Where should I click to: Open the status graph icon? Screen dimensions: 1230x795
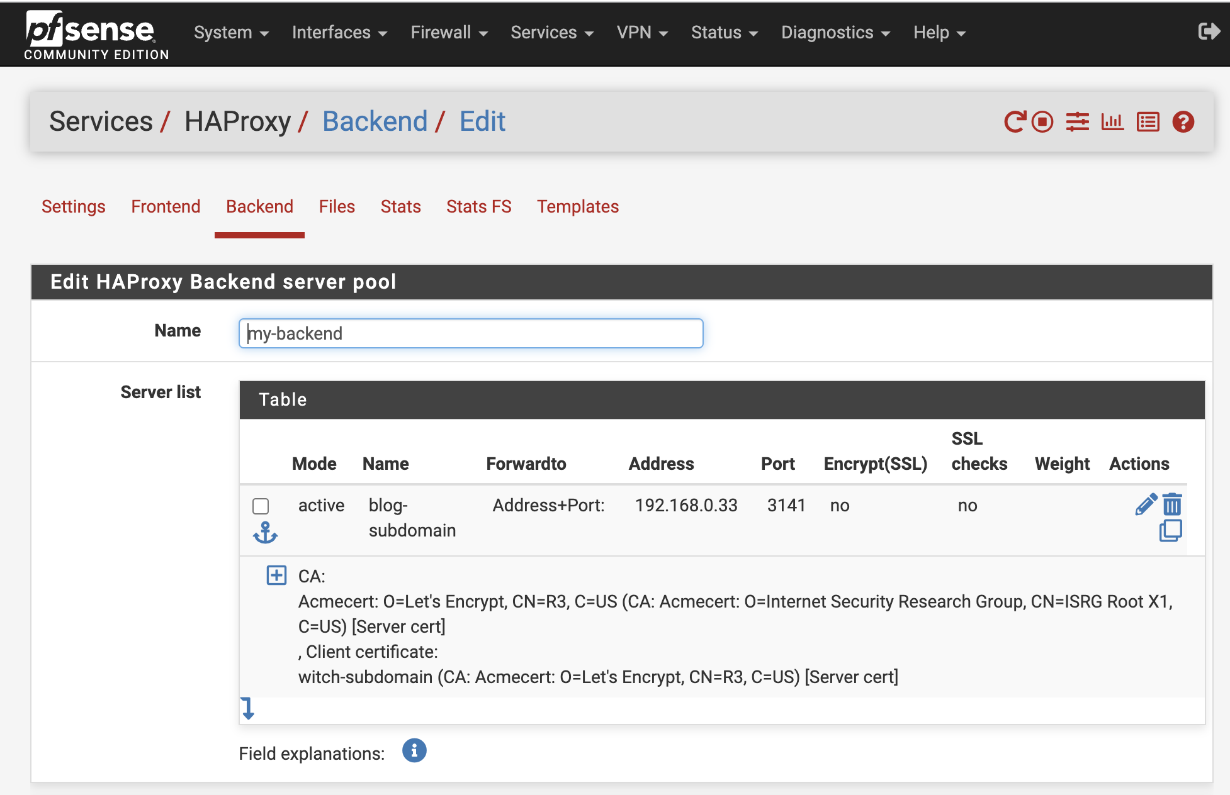tap(1112, 121)
